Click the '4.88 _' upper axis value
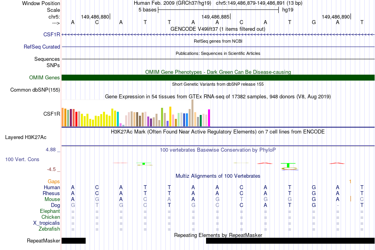The image size is (375, 250). (x=53, y=150)
